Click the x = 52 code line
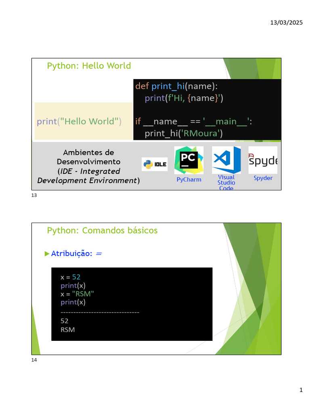This screenshot has height=413, width=310. click(x=70, y=277)
